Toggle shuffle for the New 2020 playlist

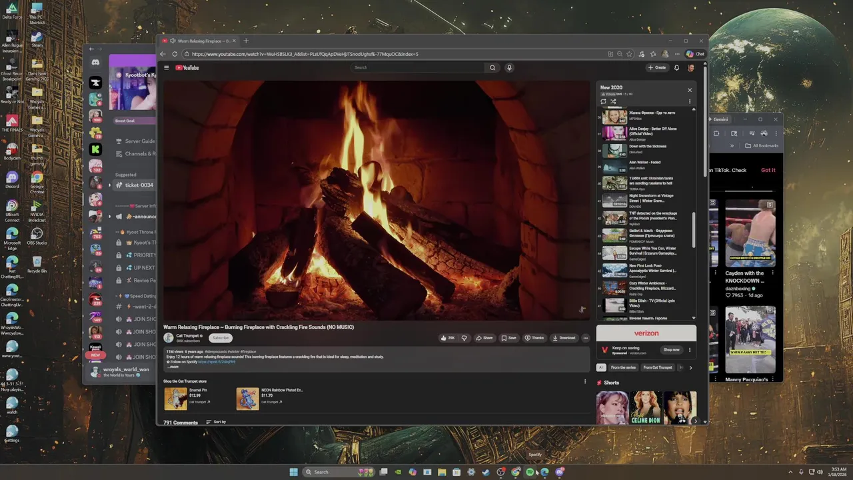tap(614, 101)
